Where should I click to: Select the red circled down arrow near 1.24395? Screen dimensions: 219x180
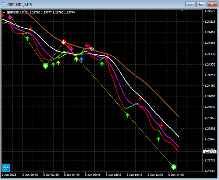[x=63, y=42]
